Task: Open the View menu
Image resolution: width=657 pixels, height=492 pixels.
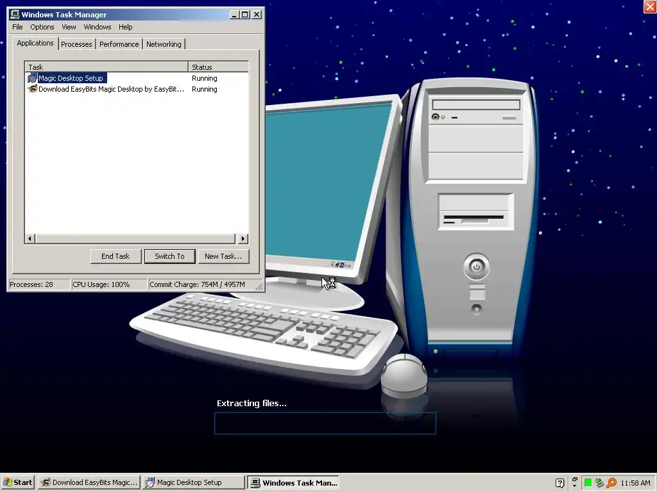Action: (x=69, y=27)
